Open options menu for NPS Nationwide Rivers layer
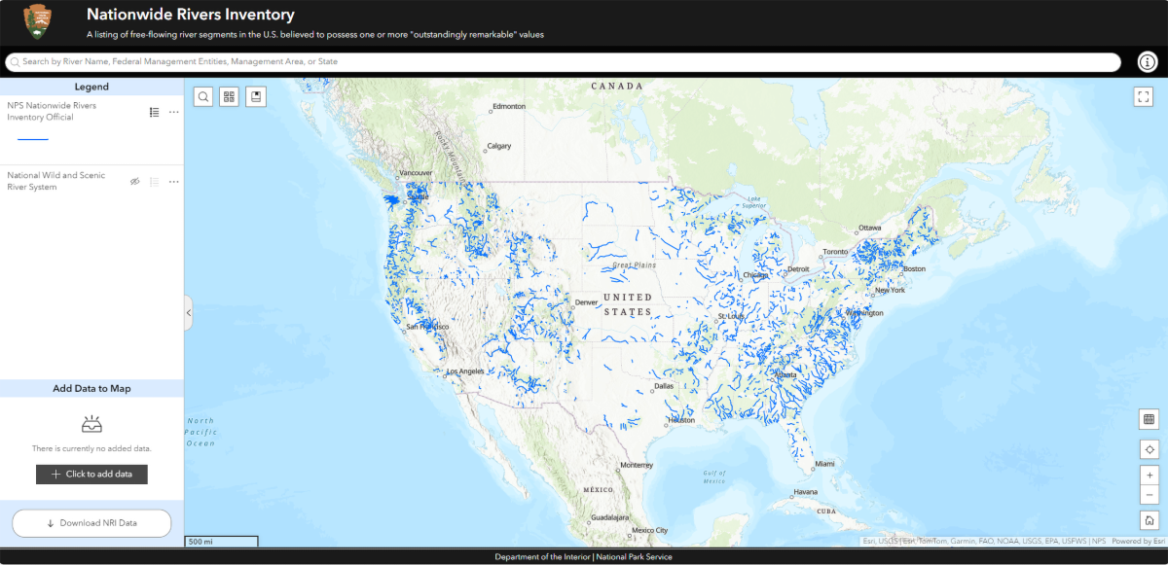This screenshot has height=565, width=1168. click(174, 112)
